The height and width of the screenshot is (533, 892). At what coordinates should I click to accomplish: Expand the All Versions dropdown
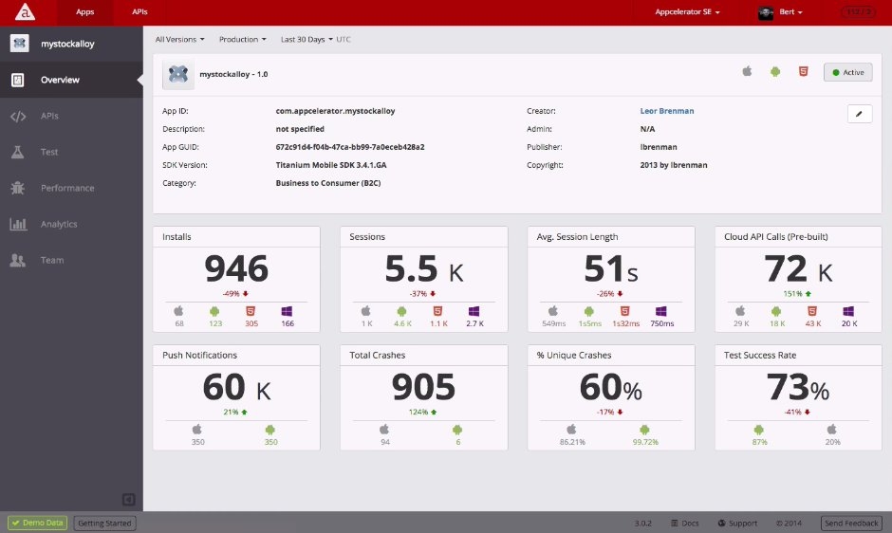pos(179,39)
